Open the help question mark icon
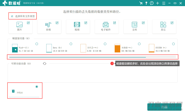This screenshot has width=185, height=112. [152, 3]
